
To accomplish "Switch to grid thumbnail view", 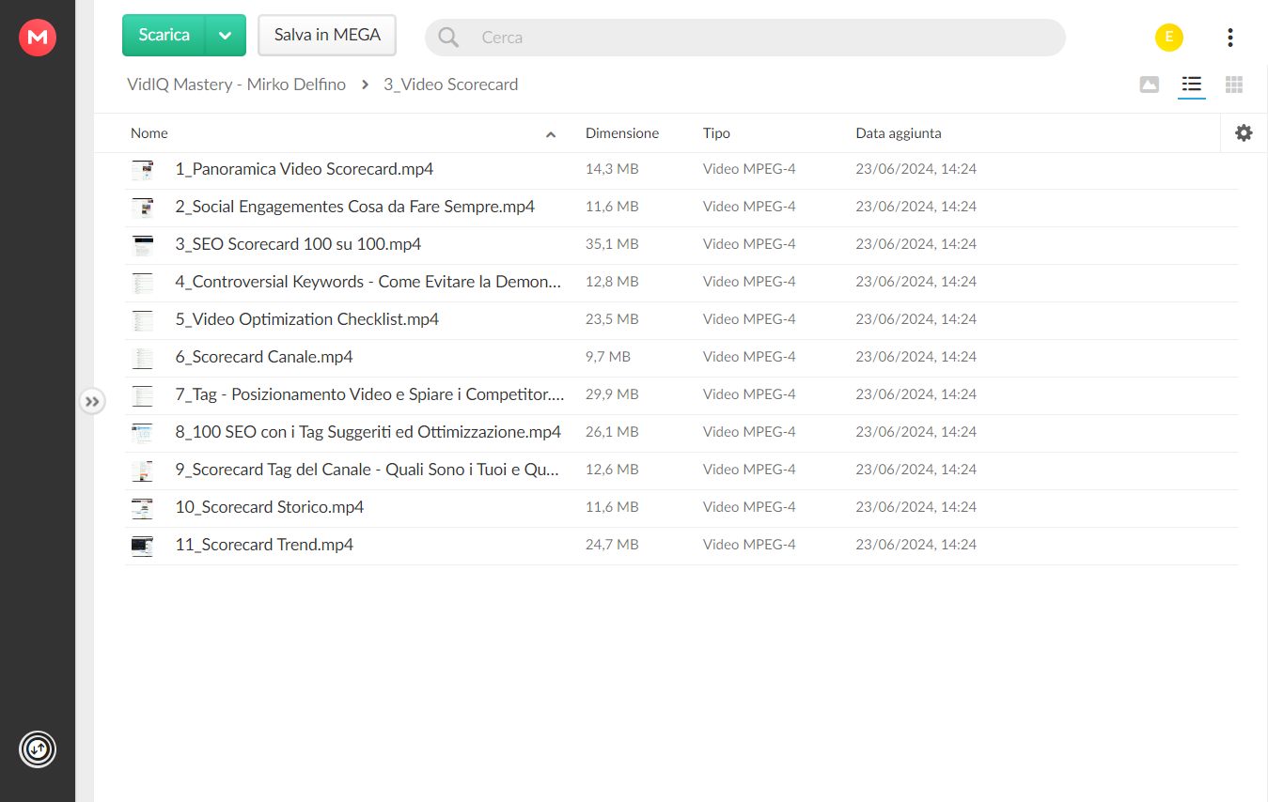I will [1234, 85].
